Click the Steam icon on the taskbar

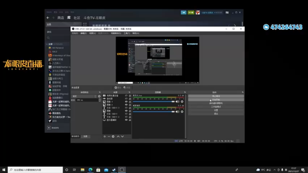(x=114, y=170)
